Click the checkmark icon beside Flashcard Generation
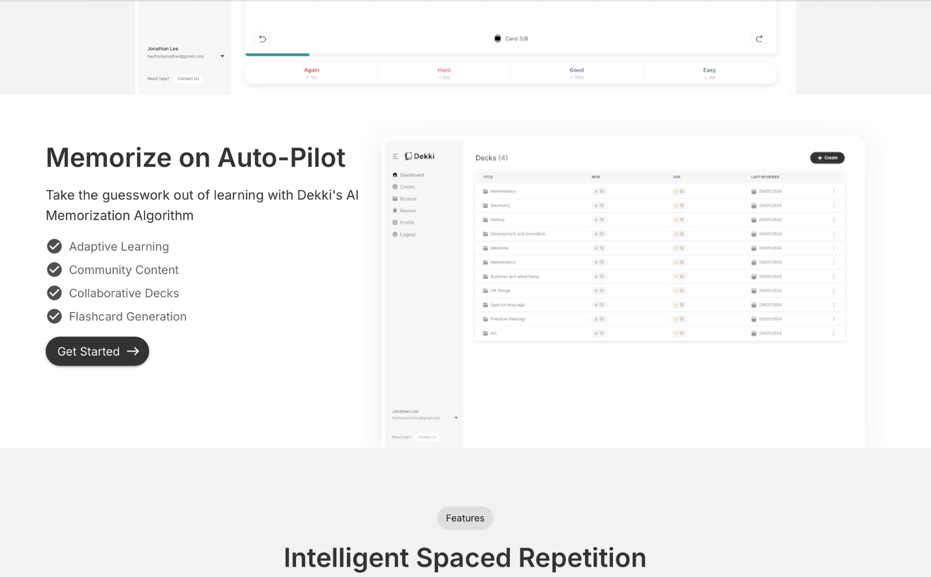Image resolution: width=931 pixels, height=577 pixels. tap(54, 316)
